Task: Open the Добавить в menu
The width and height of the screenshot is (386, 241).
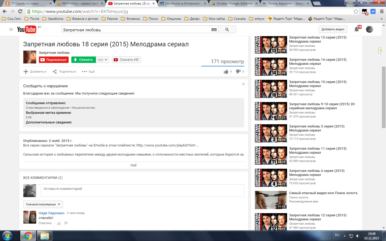Action: (35, 71)
